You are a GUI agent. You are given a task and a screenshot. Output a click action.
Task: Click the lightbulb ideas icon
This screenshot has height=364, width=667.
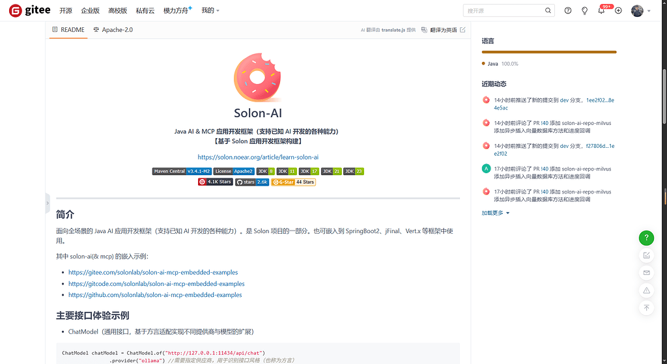click(x=584, y=10)
